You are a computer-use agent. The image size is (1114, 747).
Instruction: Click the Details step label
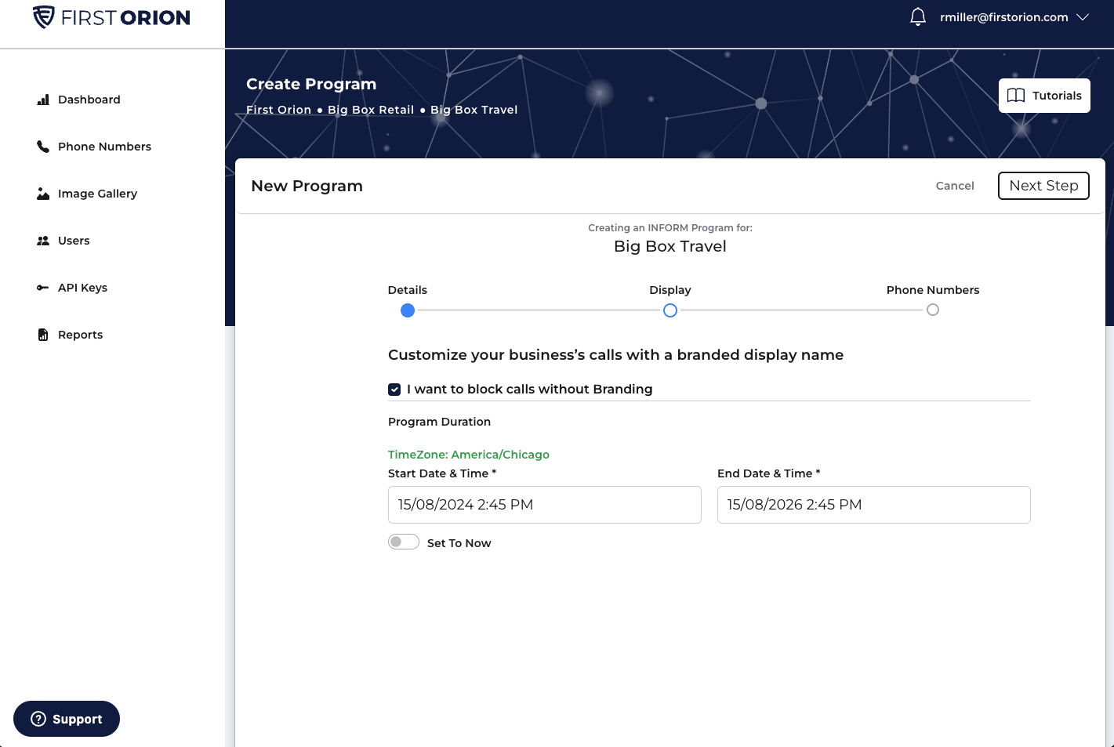click(x=408, y=290)
